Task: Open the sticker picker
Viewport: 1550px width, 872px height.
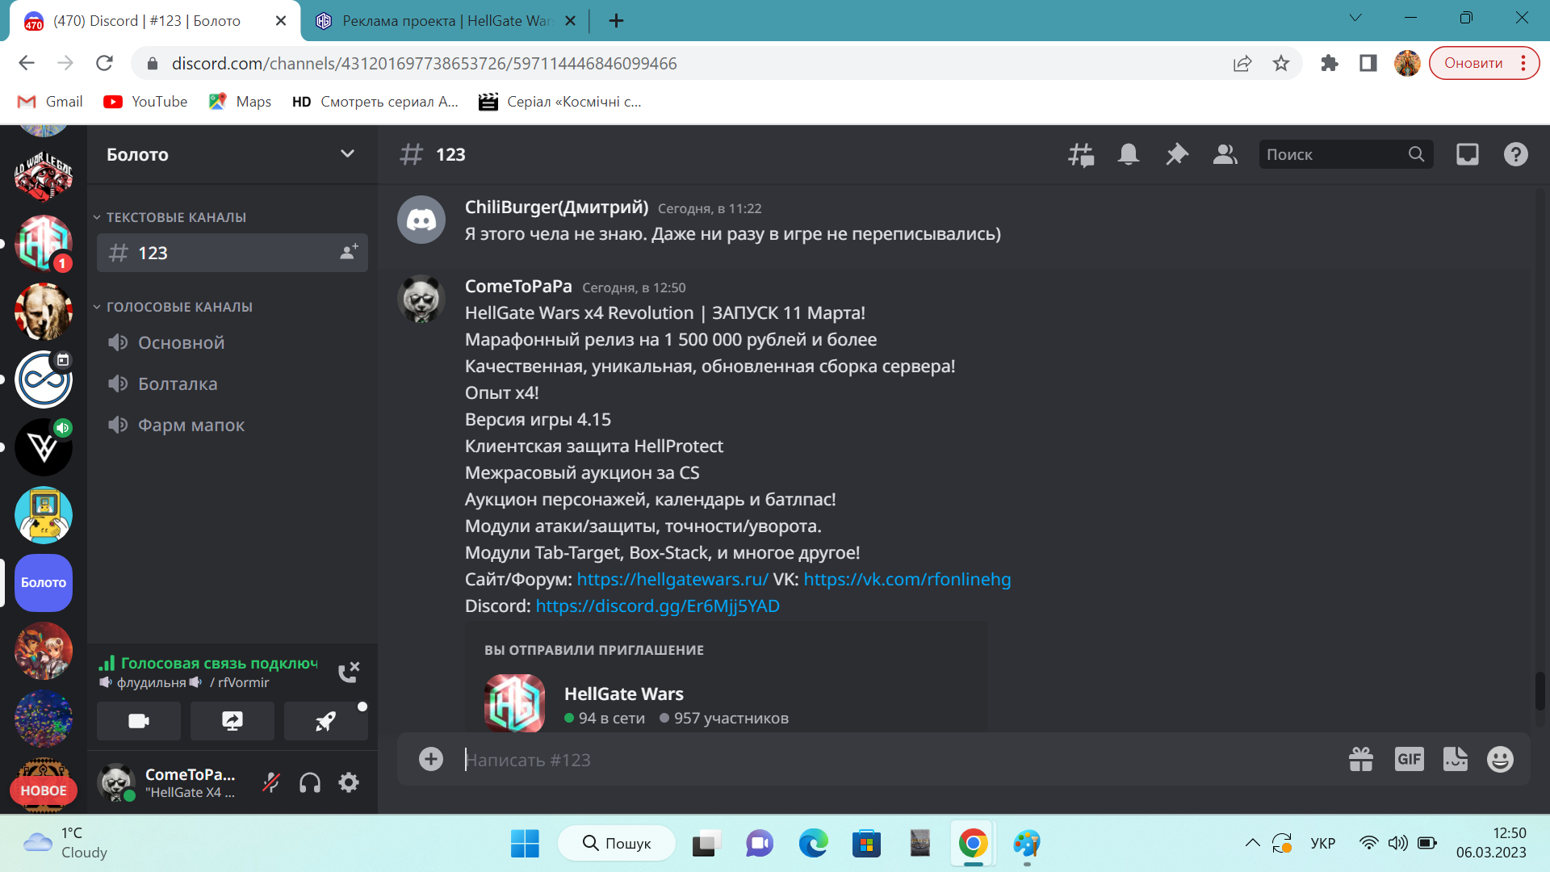Action: tap(1456, 759)
